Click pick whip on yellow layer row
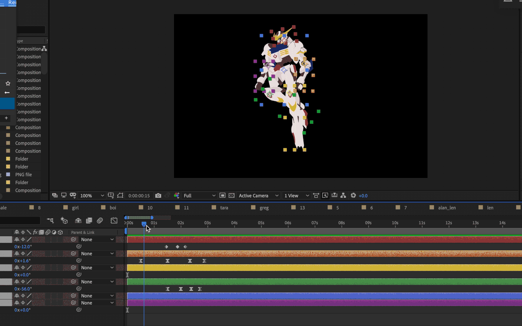522x326 pixels. click(x=73, y=268)
